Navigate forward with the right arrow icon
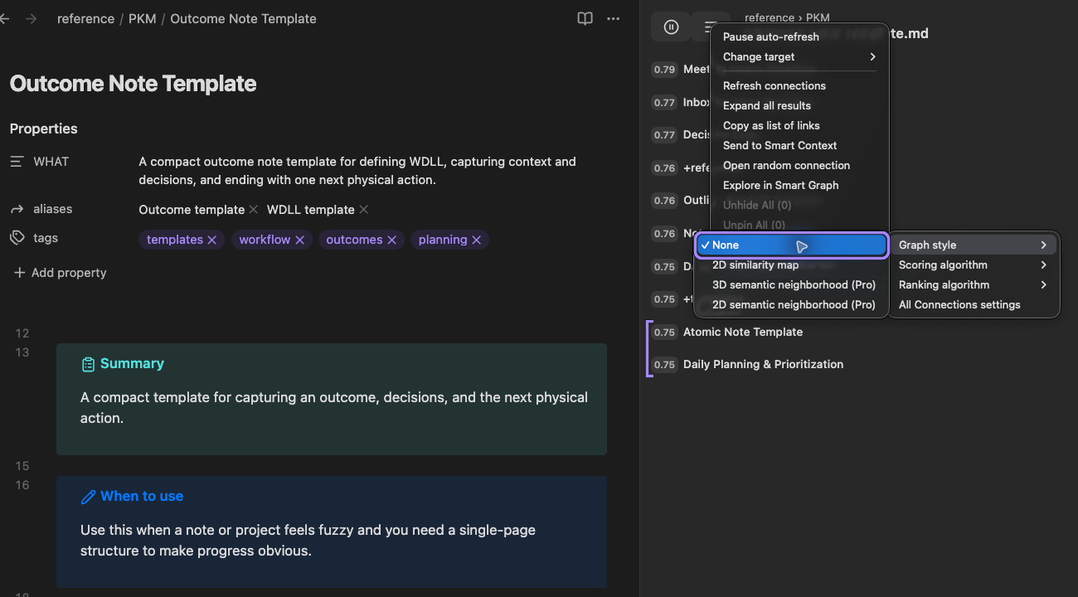Viewport: 1078px width, 597px height. (31, 18)
